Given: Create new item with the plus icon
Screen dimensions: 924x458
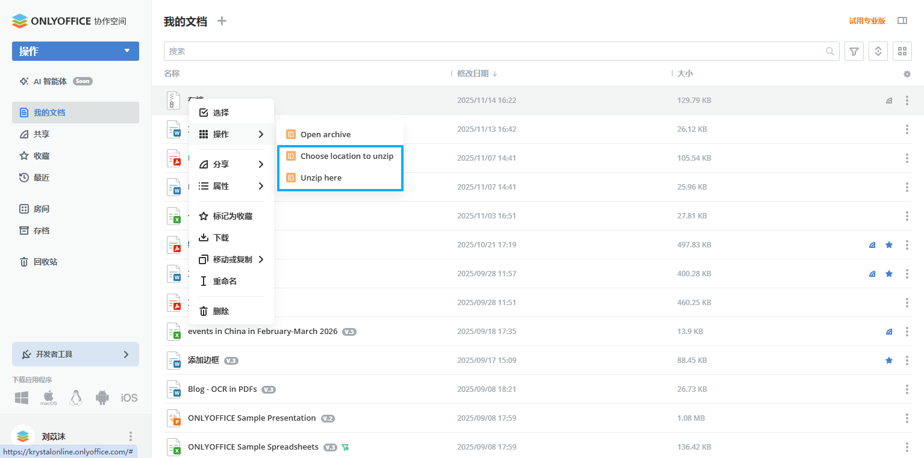Looking at the screenshot, I should click(x=221, y=20).
